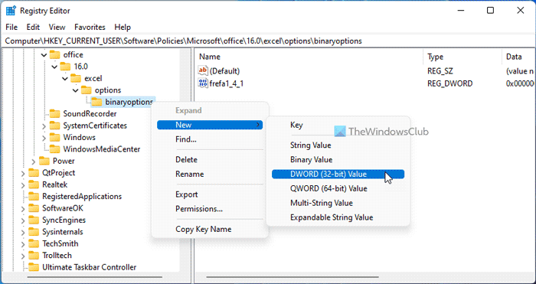Click the options folder icon

(87, 90)
